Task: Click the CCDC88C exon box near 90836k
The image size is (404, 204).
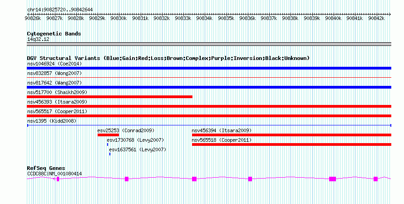Action: click(250, 179)
